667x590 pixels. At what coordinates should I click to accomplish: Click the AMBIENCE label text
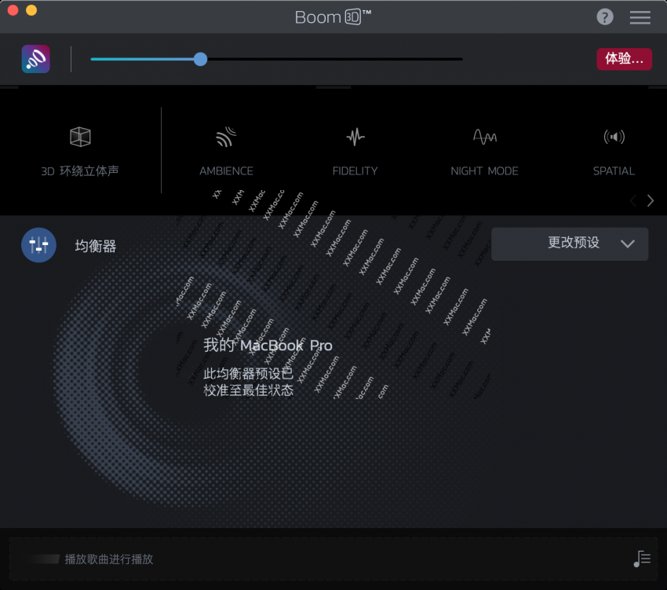pos(226,170)
